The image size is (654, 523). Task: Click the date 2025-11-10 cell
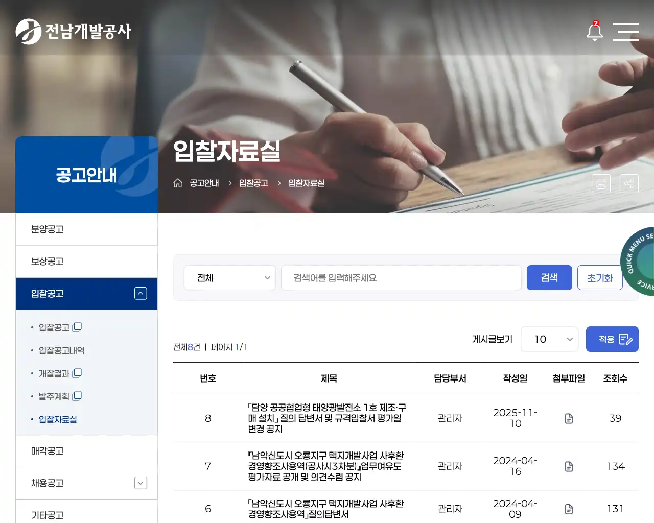click(515, 418)
